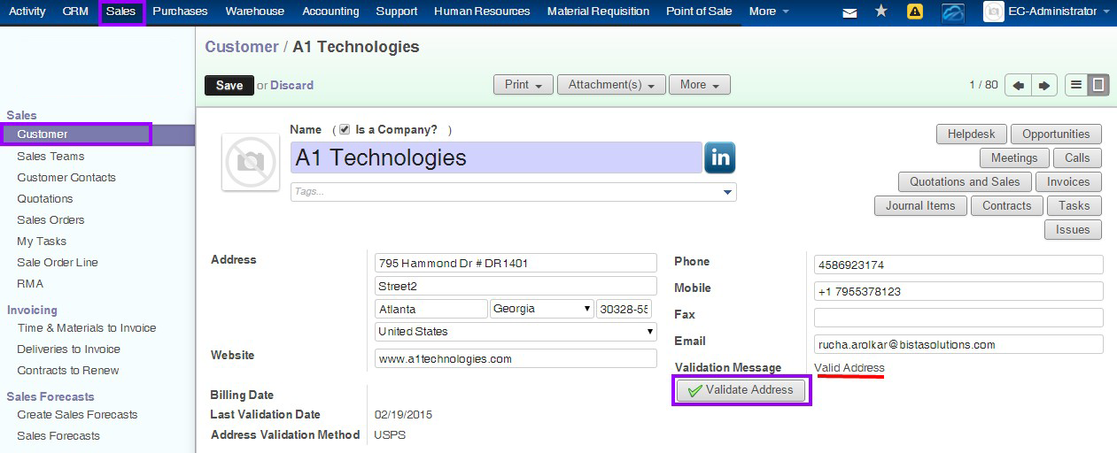Screen dimensions: 1117x453
Task: Open the mail envelope icon in top bar
Action: point(849,12)
